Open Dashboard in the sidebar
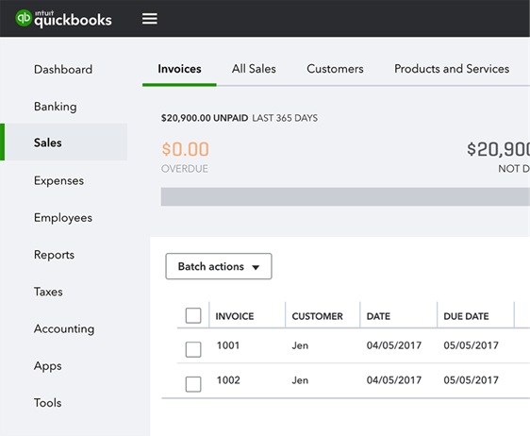This screenshot has width=530, height=436. [63, 70]
